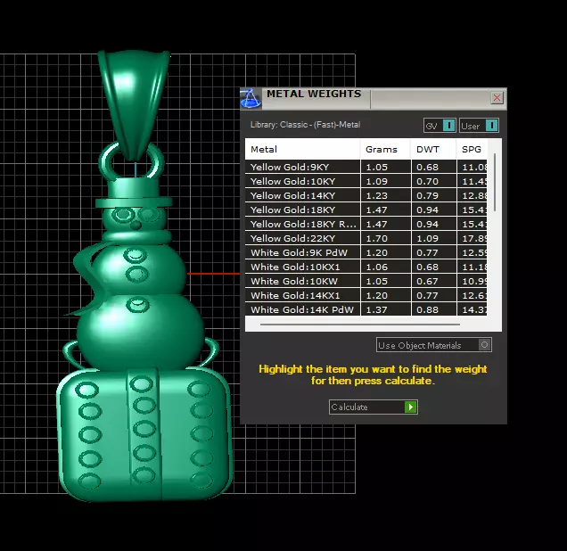
Task: Sort by the DWT column header
Action: coord(433,149)
